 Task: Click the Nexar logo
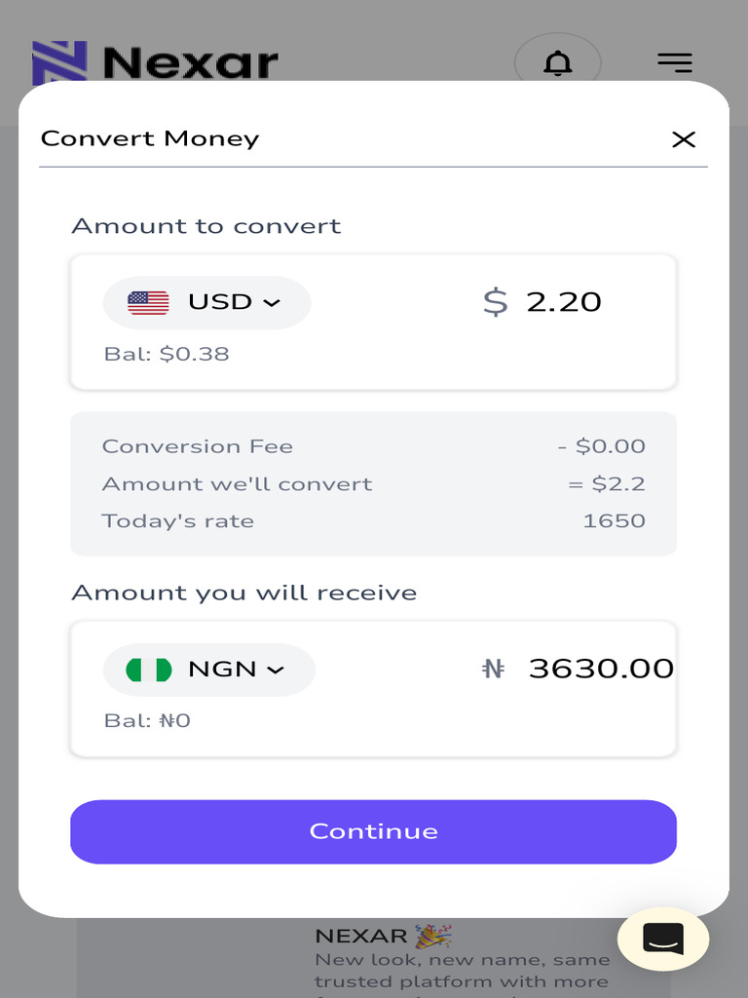point(155,62)
